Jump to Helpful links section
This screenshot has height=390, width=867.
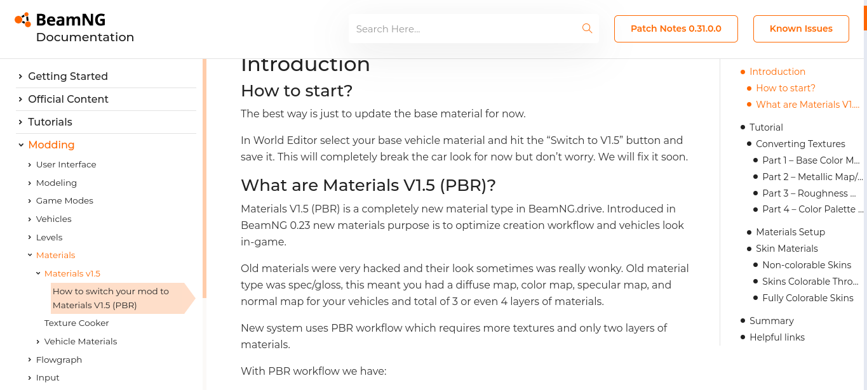pyautogui.click(x=777, y=337)
